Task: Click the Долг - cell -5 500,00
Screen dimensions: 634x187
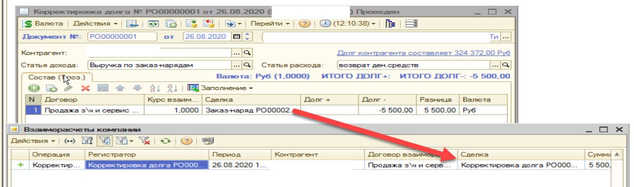Action: (x=387, y=110)
